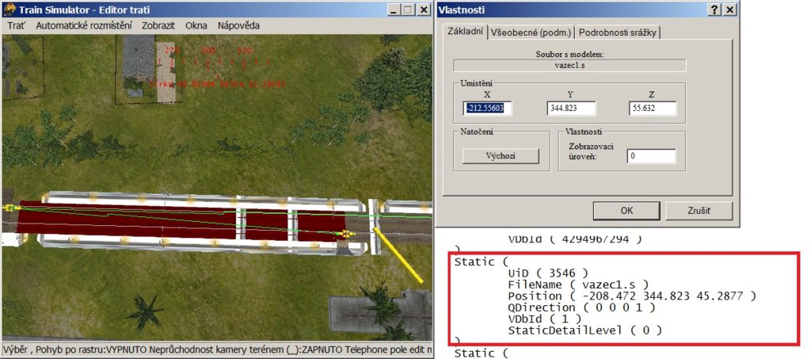Open the Automatické rozmístění menu
811x359 pixels.
point(84,25)
